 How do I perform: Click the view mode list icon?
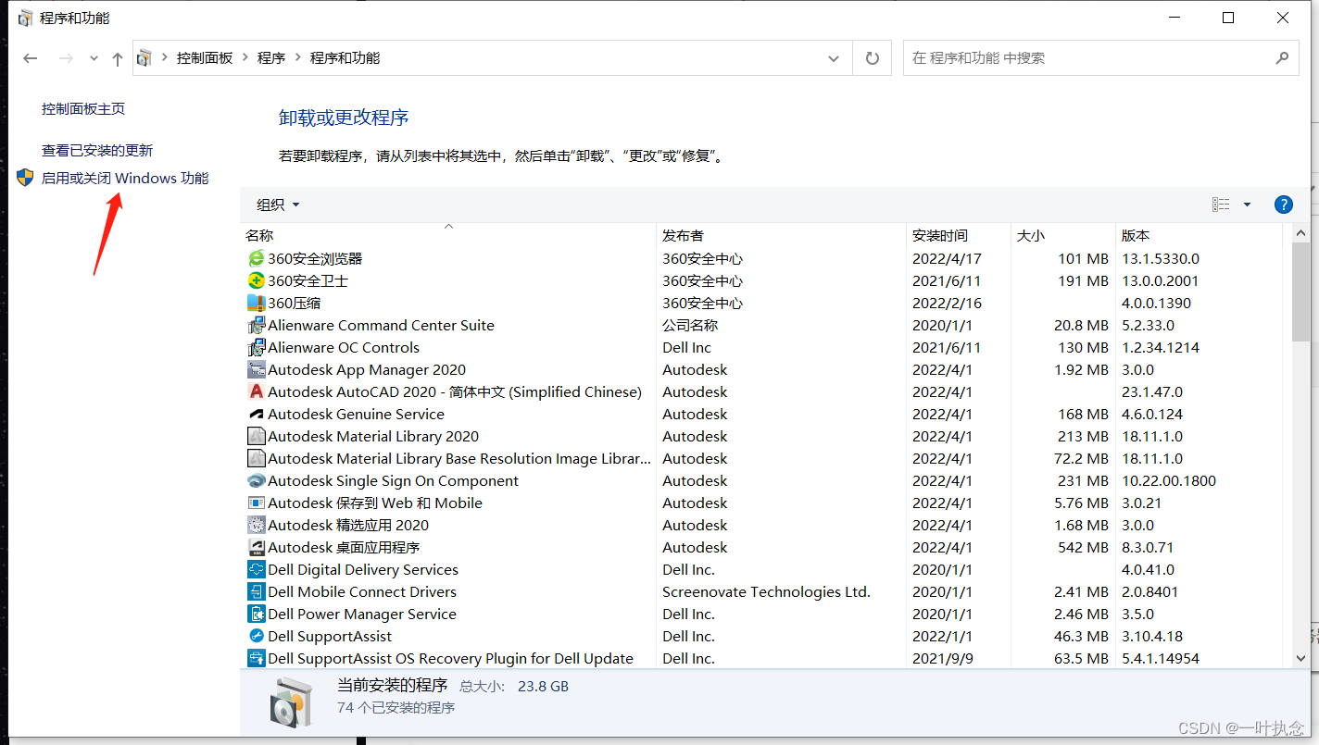pyautogui.click(x=1221, y=205)
